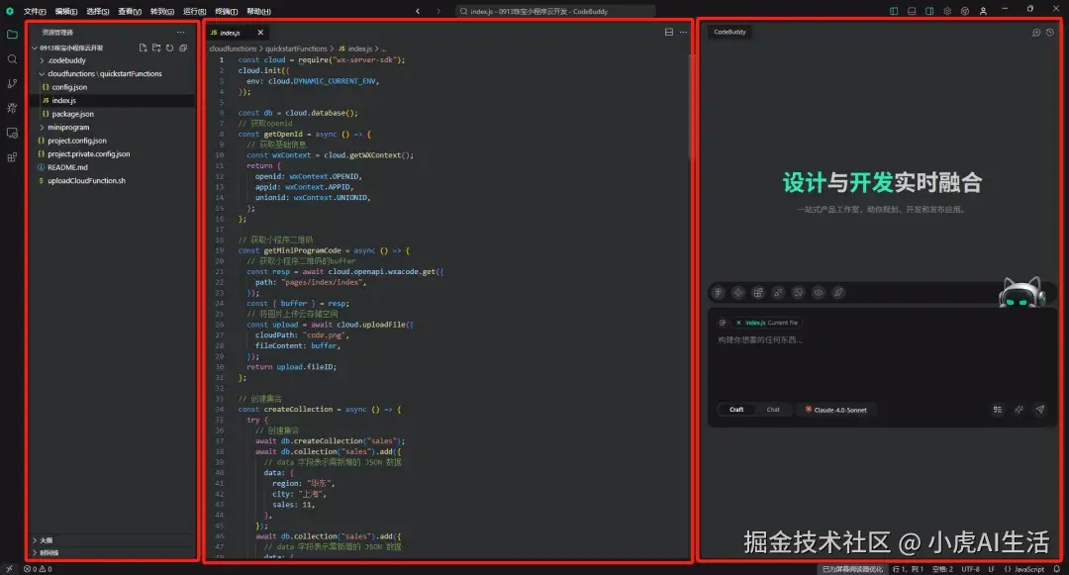
Task: Toggle the secondary sidebar visibility
Action: pos(929,11)
